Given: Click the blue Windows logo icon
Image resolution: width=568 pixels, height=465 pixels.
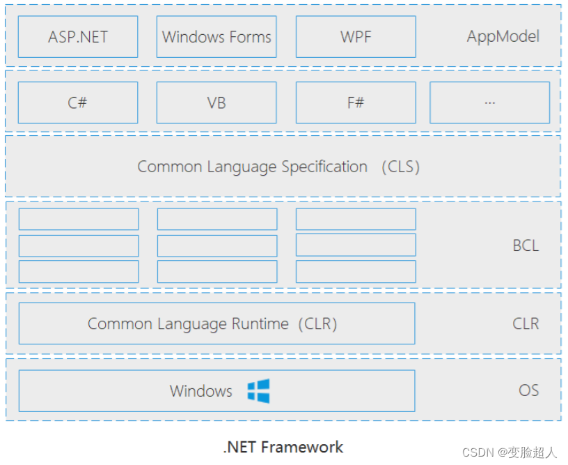Looking at the screenshot, I should [x=258, y=391].
